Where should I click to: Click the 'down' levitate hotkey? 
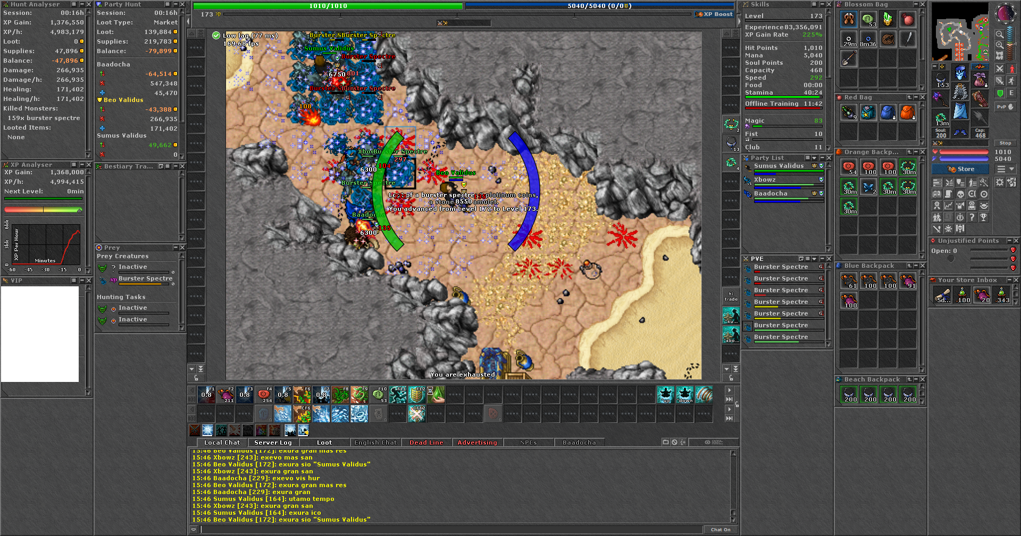point(685,395)
